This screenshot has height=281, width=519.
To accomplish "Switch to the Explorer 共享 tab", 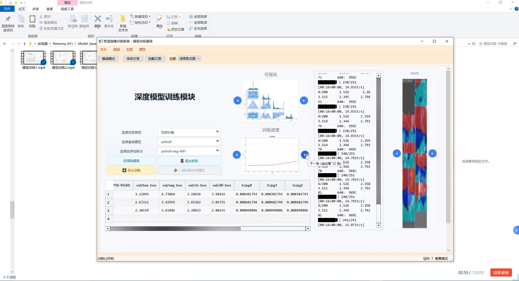I will (x=36, y=9).
